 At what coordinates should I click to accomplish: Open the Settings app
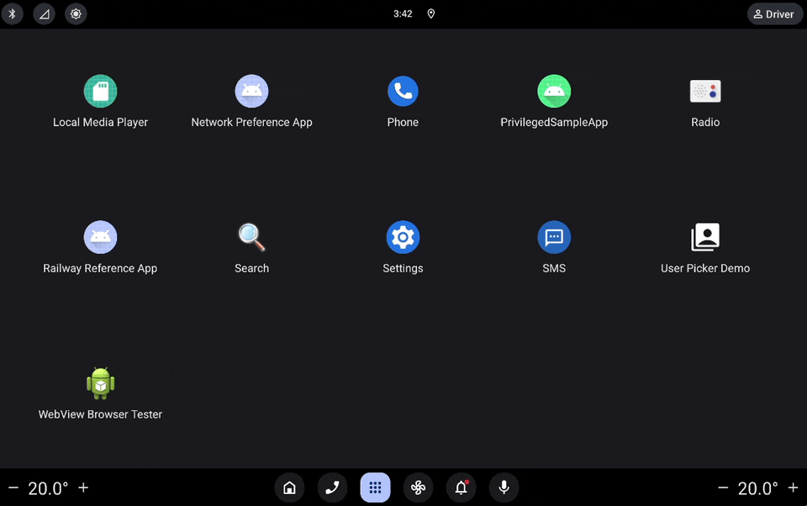tap(403, 237)
